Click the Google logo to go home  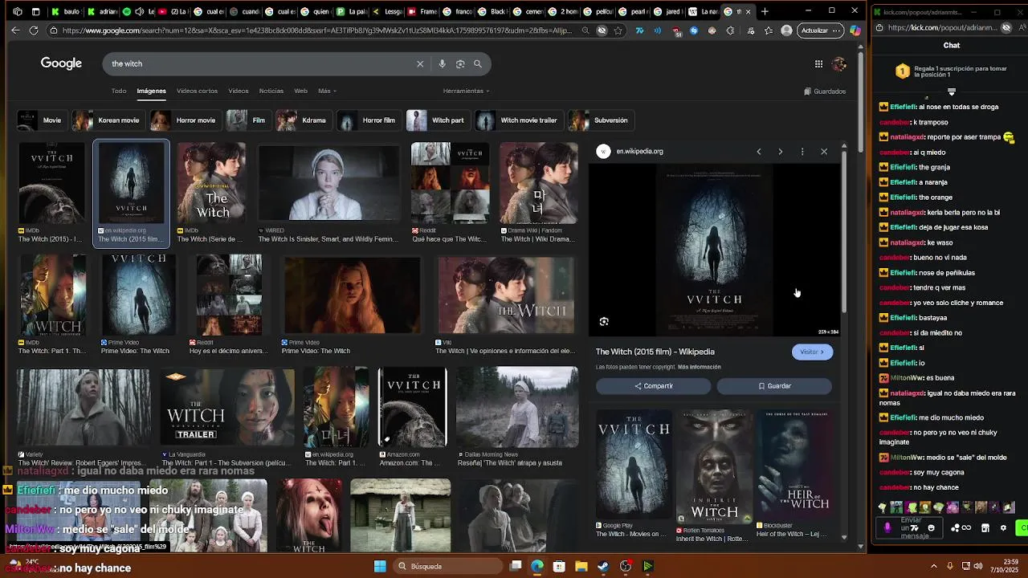tap(61, 64)
